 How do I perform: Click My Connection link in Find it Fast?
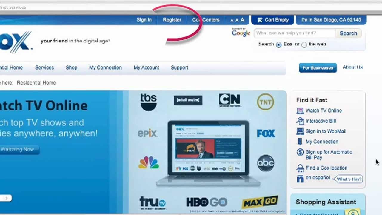pyautogui.click(x=322, y=142)
